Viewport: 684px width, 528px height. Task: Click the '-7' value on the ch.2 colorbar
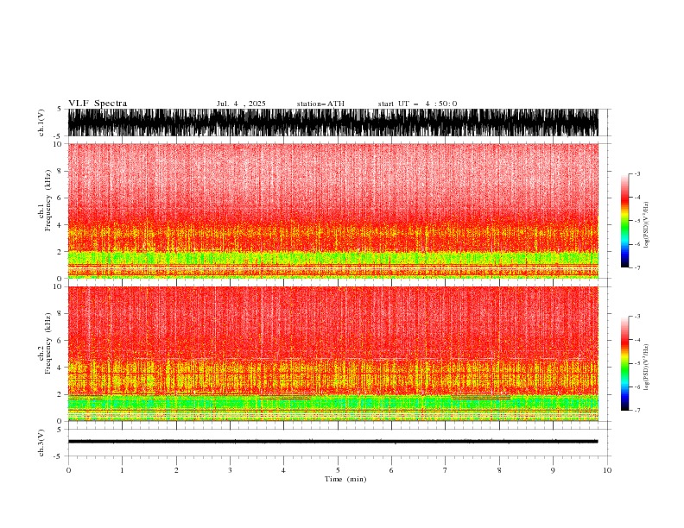point(636,411)
